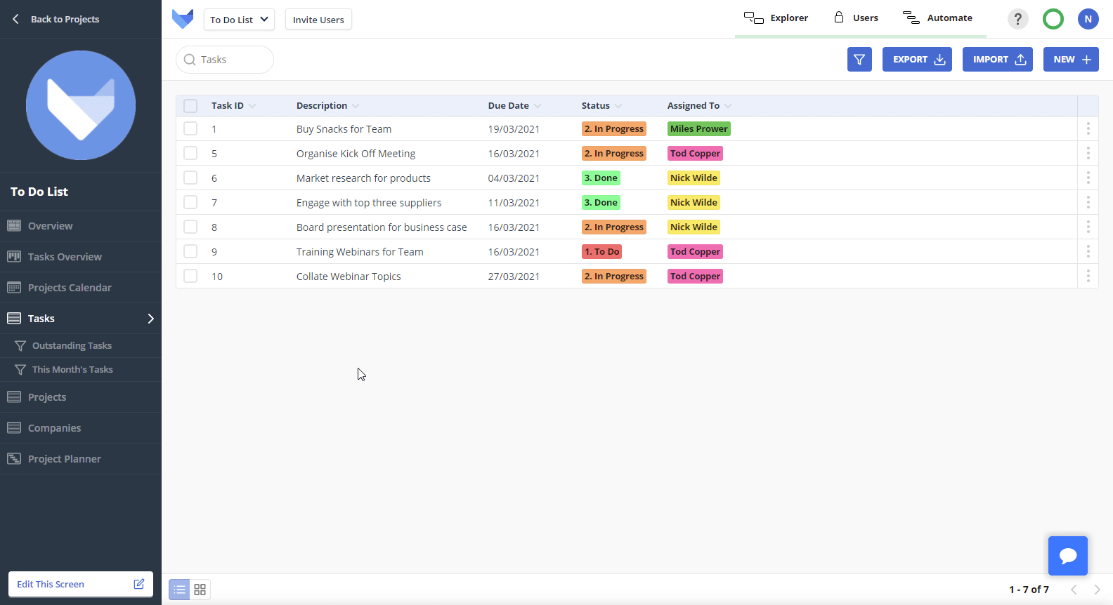
Task: Open Status column sort menu
Action: 618,106
